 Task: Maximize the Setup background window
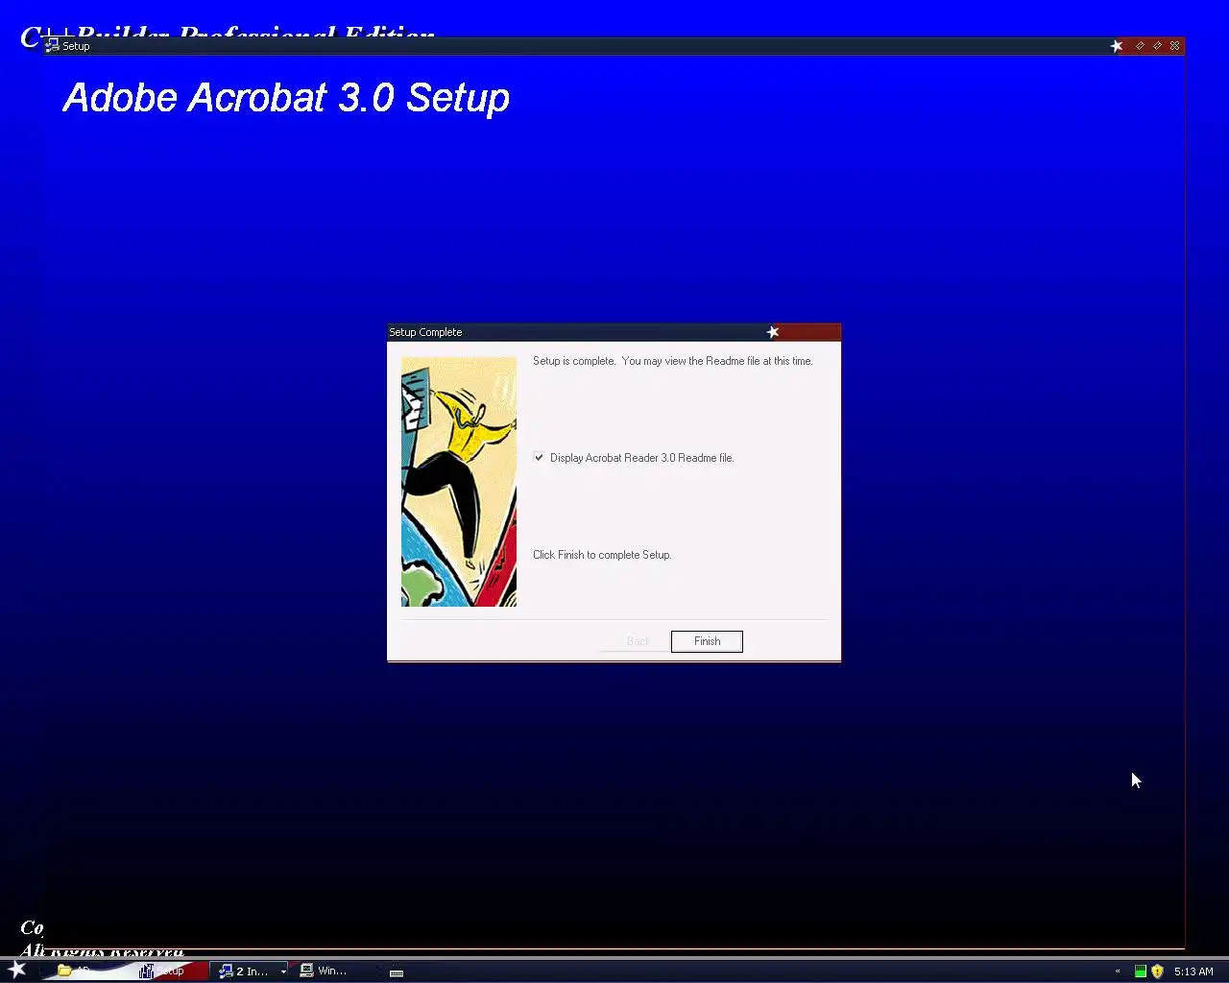1157,46
